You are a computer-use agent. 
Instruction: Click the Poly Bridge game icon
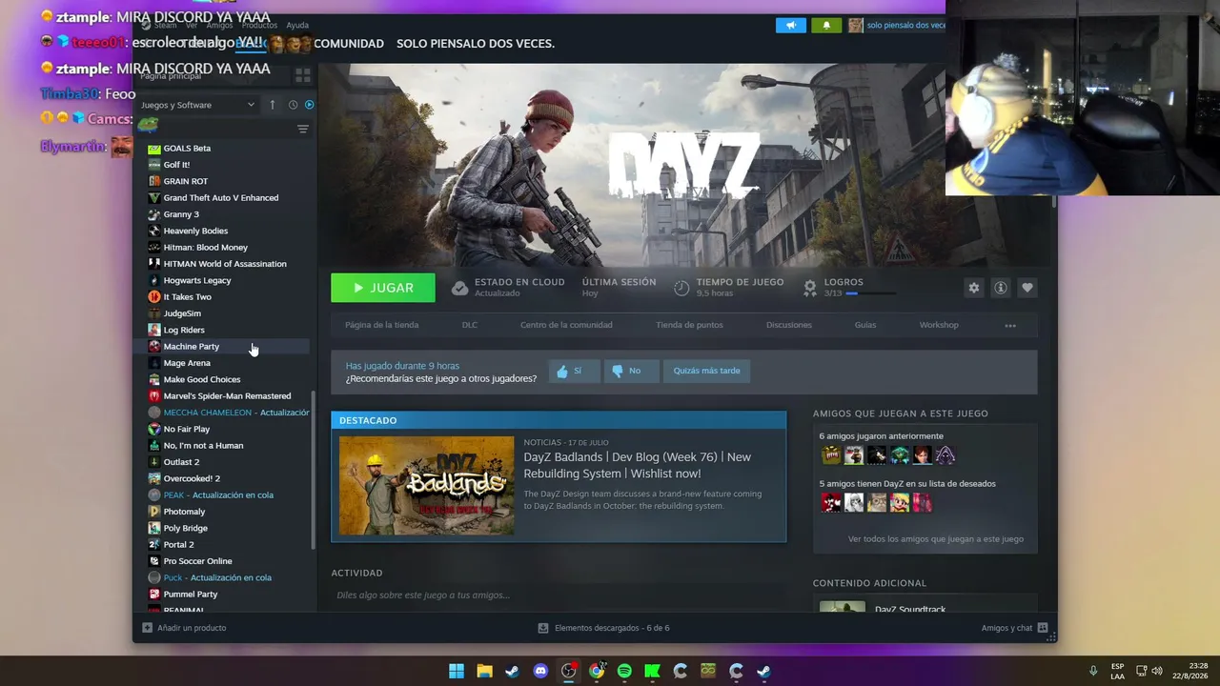[x=154, y=528]
